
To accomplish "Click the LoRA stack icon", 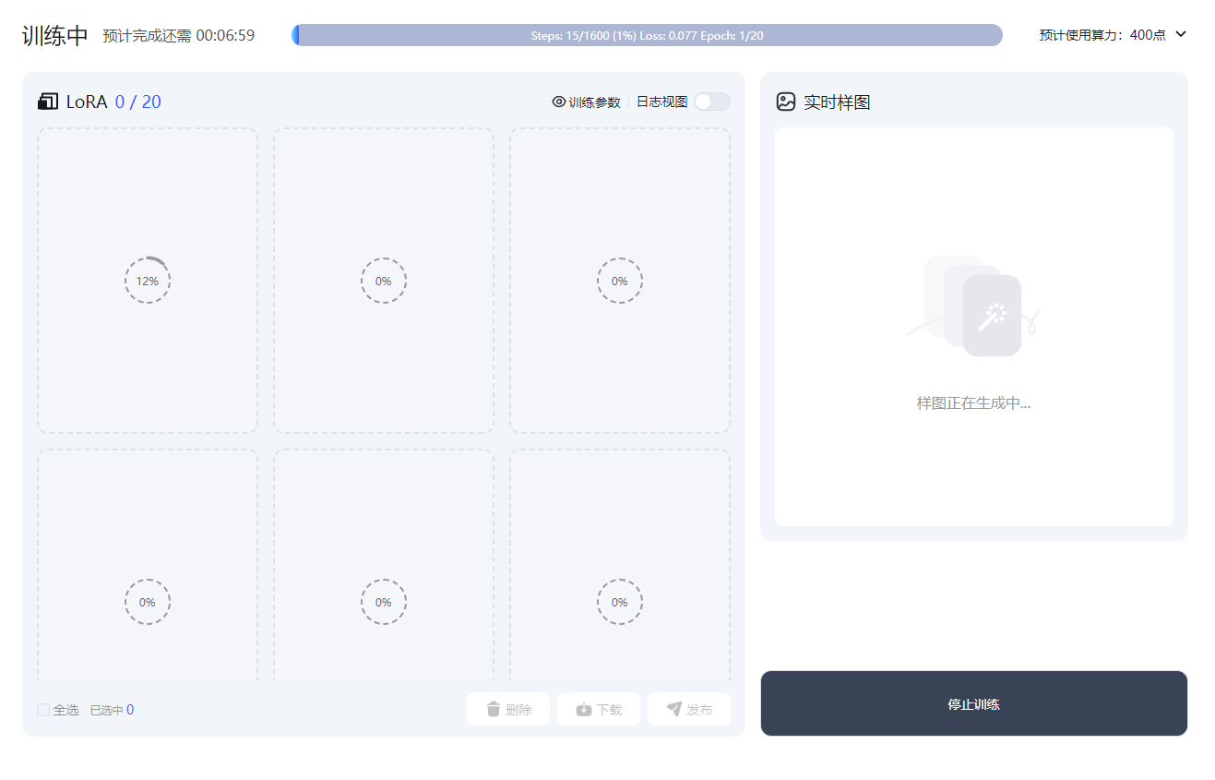I will 47,102.
